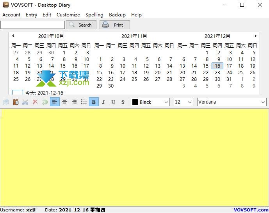
Task: Open the Verdana font dropdown
Action: coord(232,102)
